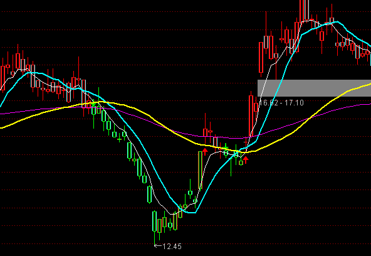
Task: Select the cyan moving average at its lowest trough
Action: pyautogui.click(x=192, y=213)
